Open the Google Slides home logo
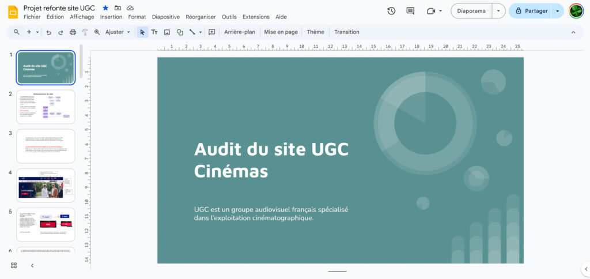Viewport: 590px width, 279px height. point(13,12)
